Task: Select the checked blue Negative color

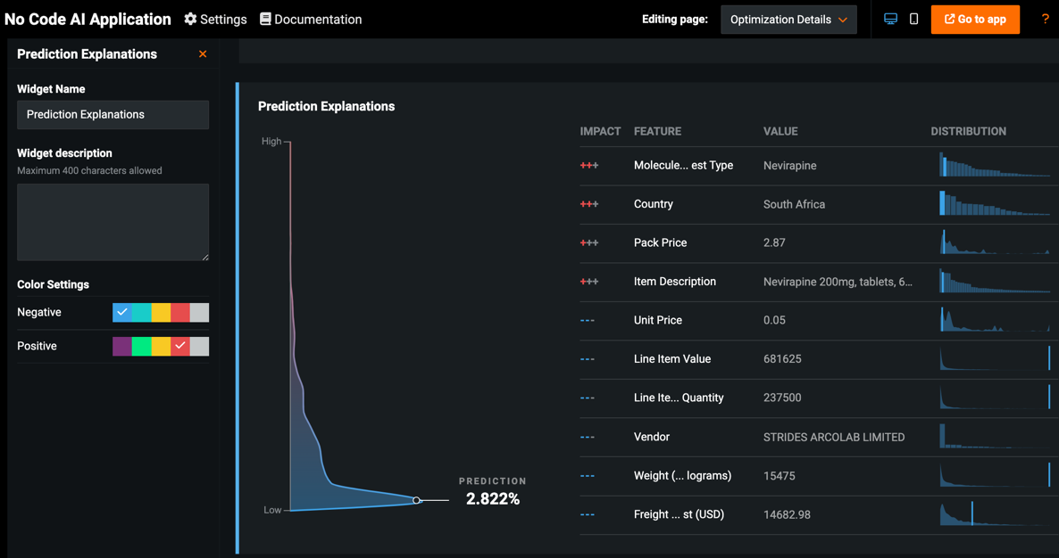Action: (122, 313)
